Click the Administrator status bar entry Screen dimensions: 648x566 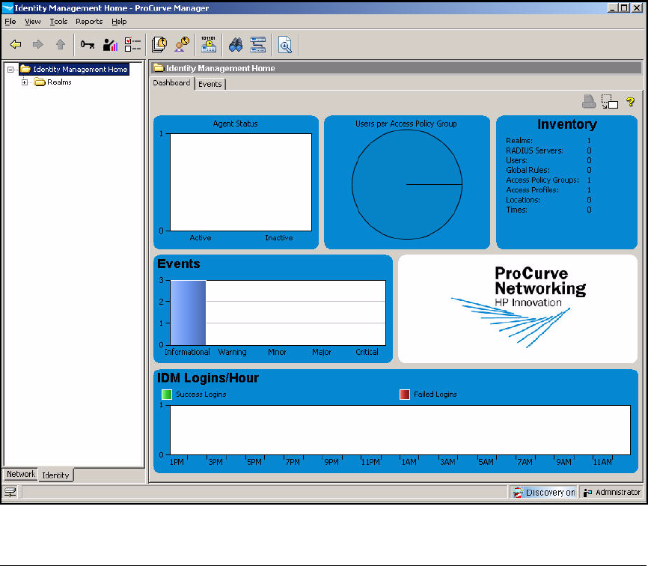point(612,492)
